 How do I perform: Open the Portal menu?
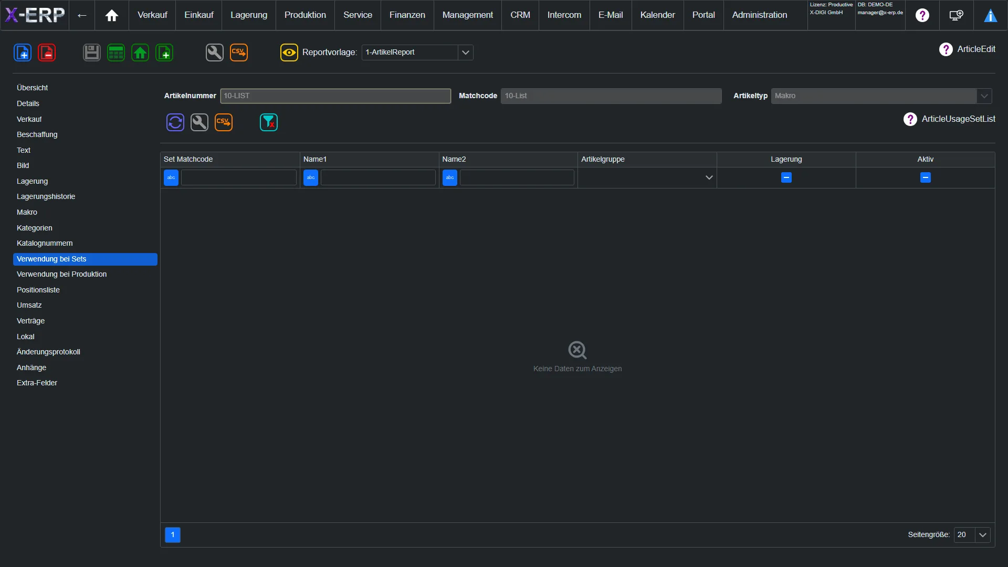(703, 15)
